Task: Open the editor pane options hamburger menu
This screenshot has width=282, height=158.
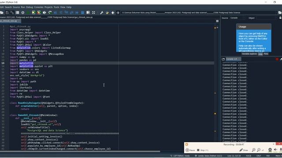Action: (217, 21)
